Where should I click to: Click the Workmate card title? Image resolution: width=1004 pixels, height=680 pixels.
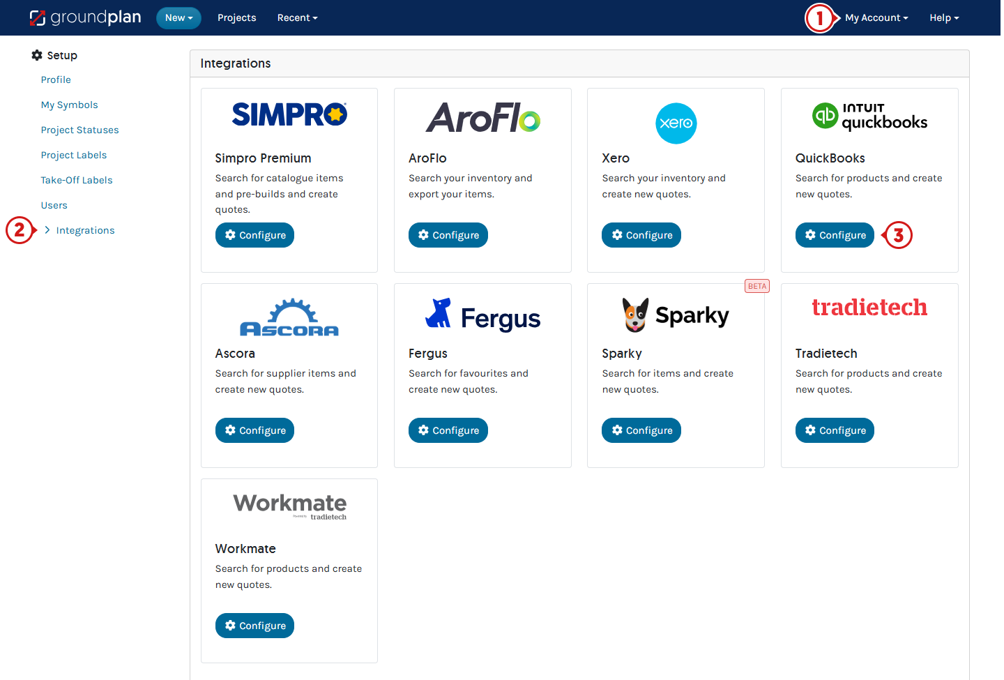pyautogui.click(x=245, y=549)
